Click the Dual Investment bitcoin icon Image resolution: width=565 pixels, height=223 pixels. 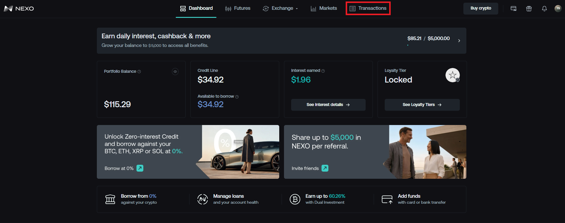point(295,199)
